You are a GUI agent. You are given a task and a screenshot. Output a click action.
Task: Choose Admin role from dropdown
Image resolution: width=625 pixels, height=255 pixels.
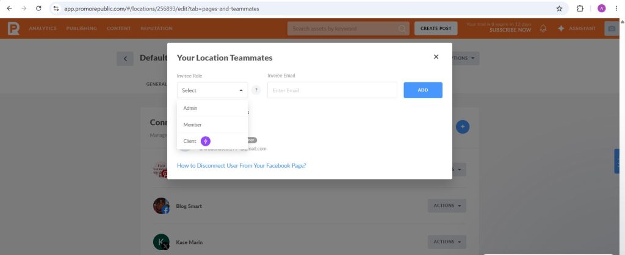point(212,108)
